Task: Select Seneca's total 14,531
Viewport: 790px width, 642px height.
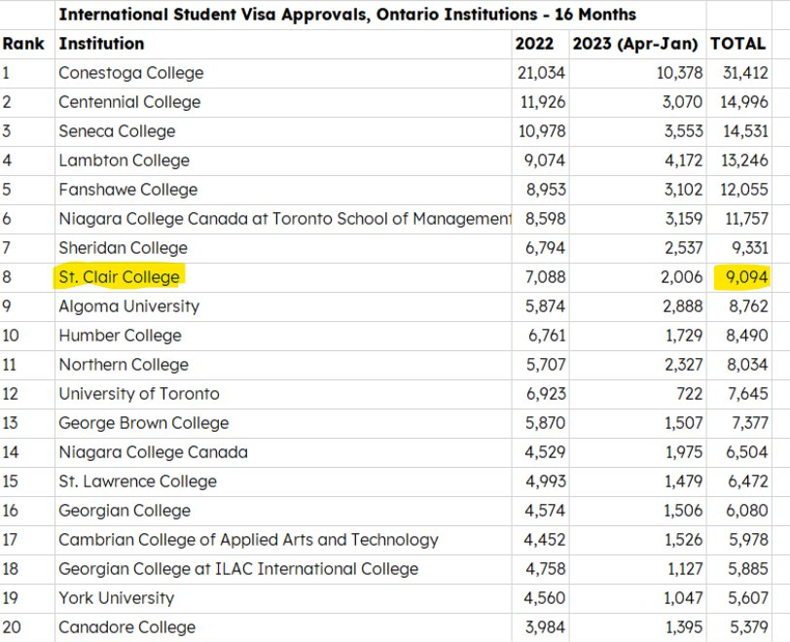Action: [x=738, y=131]
